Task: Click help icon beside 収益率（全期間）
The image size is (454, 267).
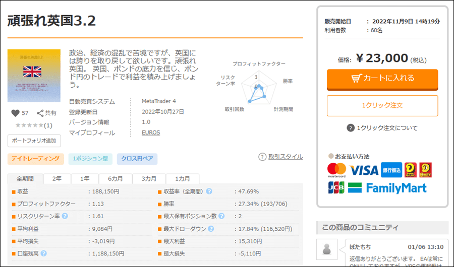Action: click(x=209, y=191)
